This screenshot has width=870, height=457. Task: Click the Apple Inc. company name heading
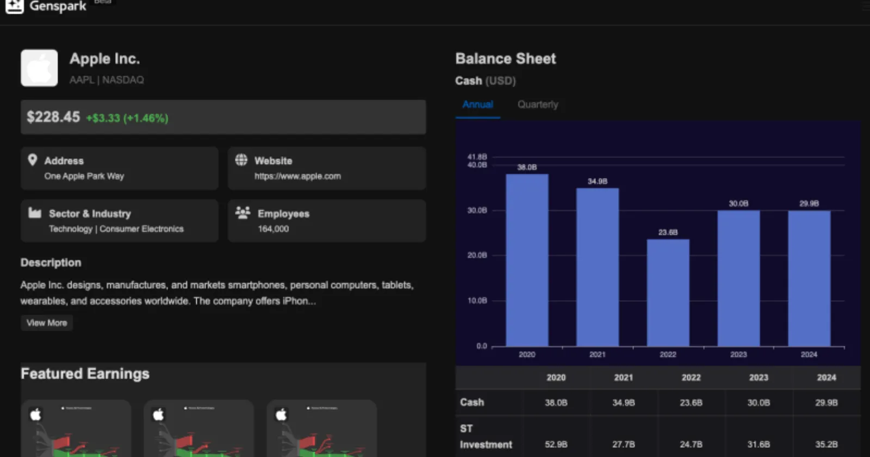coord(104,59)
